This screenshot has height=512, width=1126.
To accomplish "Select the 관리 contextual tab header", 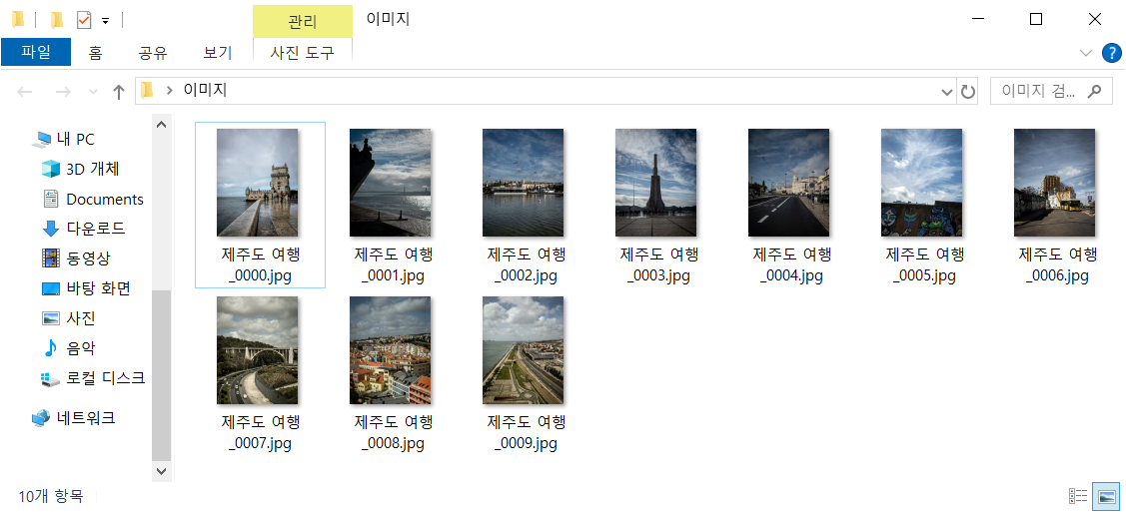I will 303,22.
